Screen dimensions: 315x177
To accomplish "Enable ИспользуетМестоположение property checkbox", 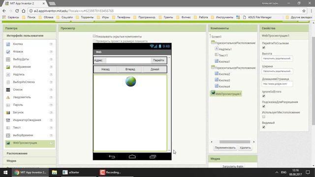I will click(264, 117).
